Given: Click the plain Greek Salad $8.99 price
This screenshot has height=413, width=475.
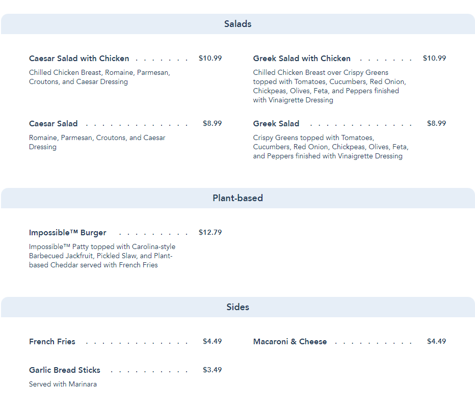Looking at the screenshot, I should pyautogui.click(x=436, y=124).
